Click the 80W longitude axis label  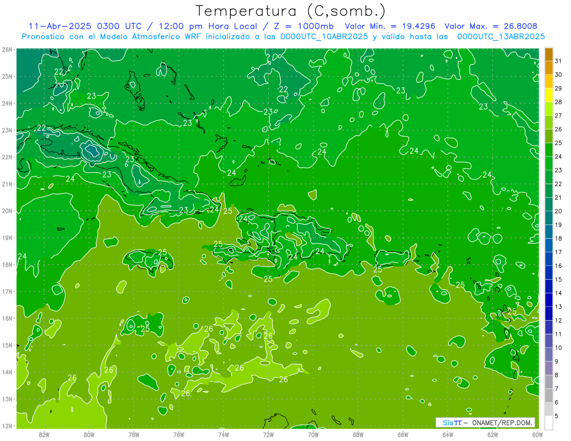(89, 434)
